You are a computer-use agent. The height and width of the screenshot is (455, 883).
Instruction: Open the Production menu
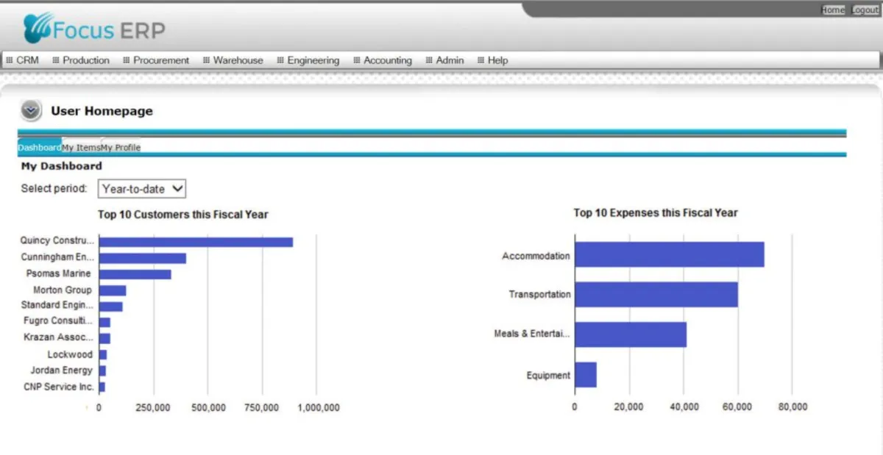81,60
